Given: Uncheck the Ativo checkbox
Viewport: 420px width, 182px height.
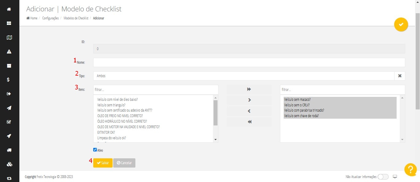Looking at the screenshot, I should click(95, 150).
